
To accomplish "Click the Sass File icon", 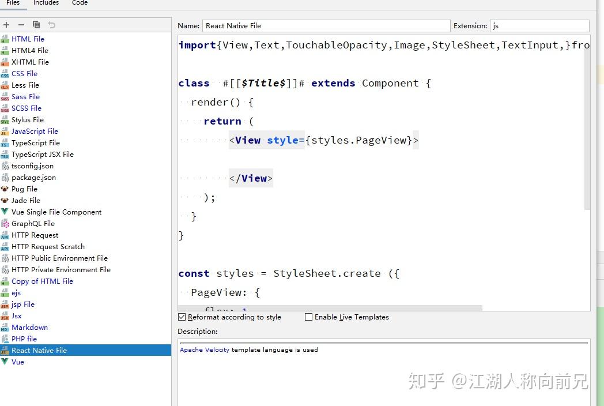I will 5,97.
